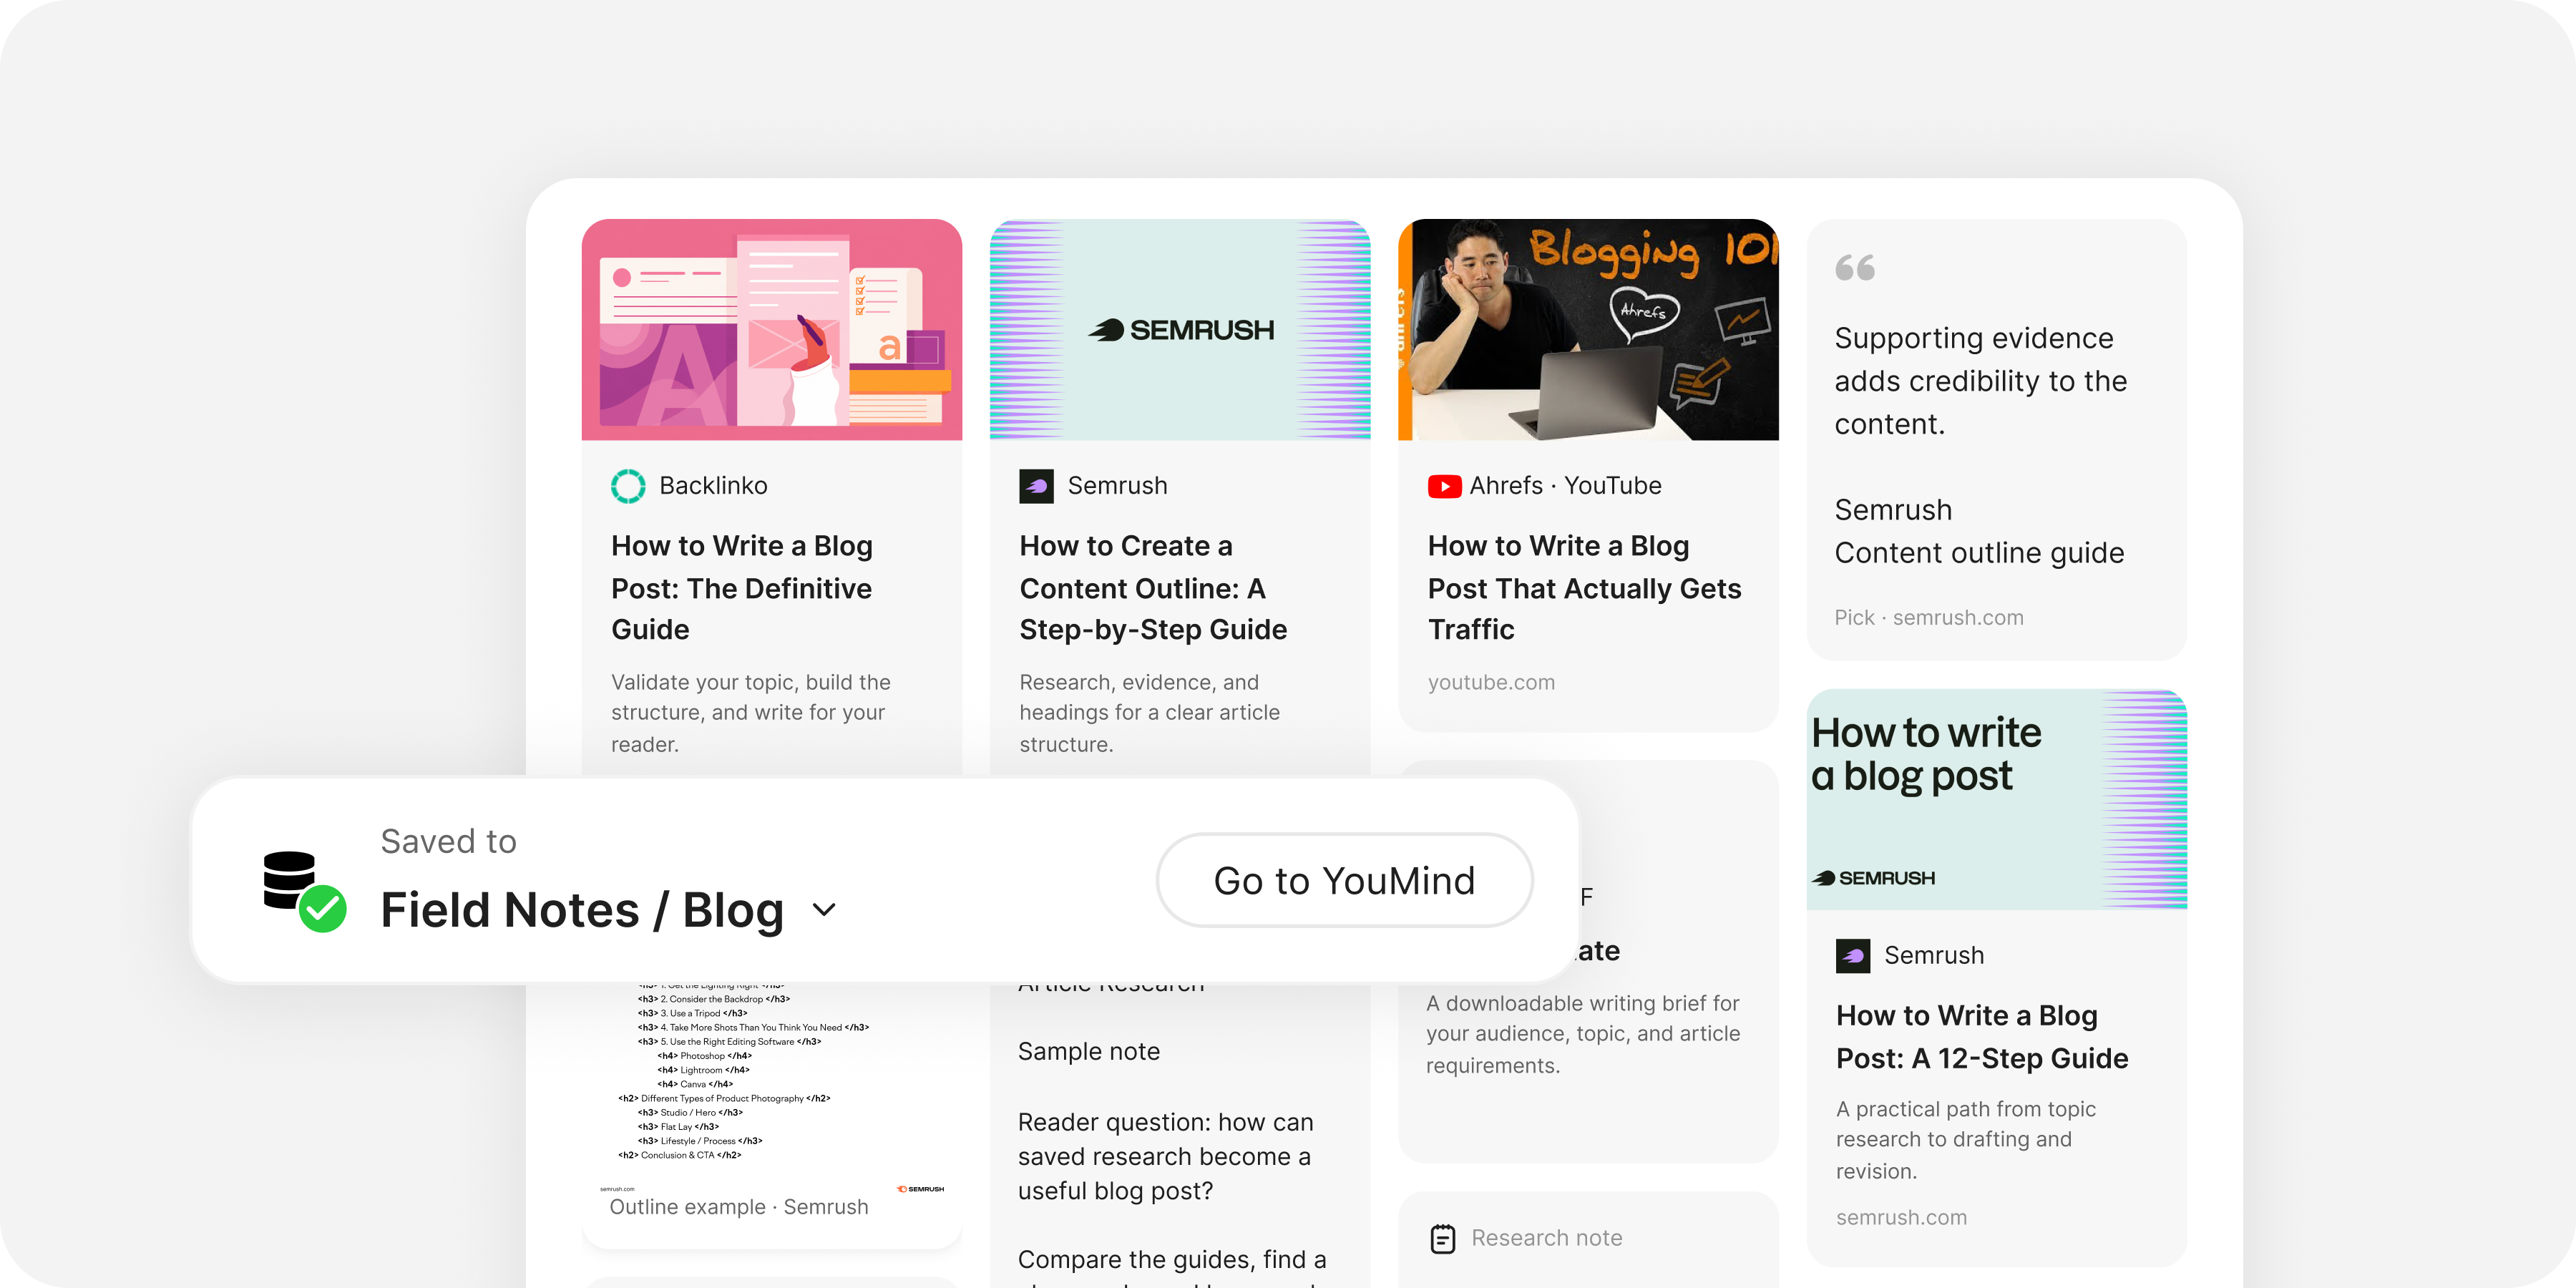
Task: Open 'How to Create a Content Outline' title
Action: (x=1153, y=587)
